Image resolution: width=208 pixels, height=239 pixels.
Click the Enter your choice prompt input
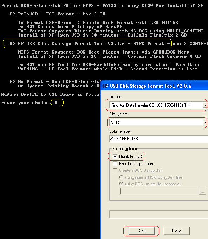[57, 103]
